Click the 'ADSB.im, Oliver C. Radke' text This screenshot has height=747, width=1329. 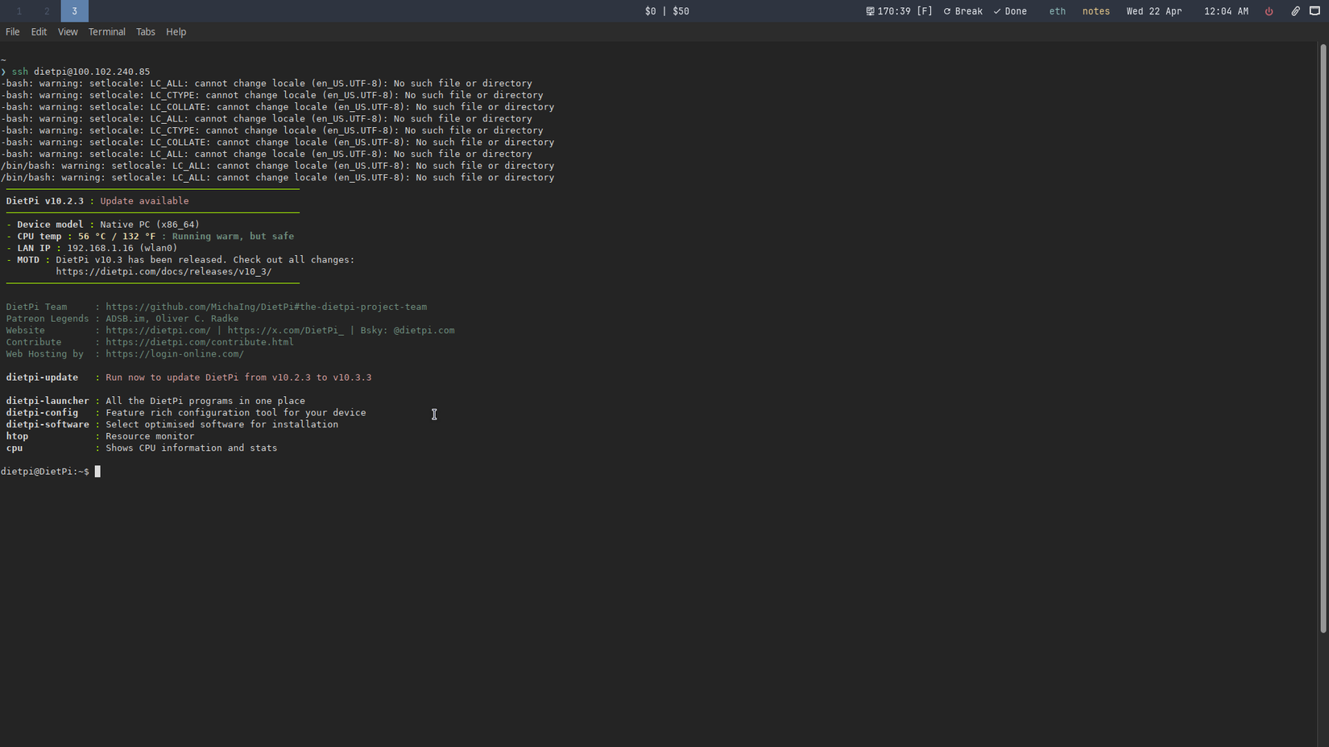tap(172, 319)
